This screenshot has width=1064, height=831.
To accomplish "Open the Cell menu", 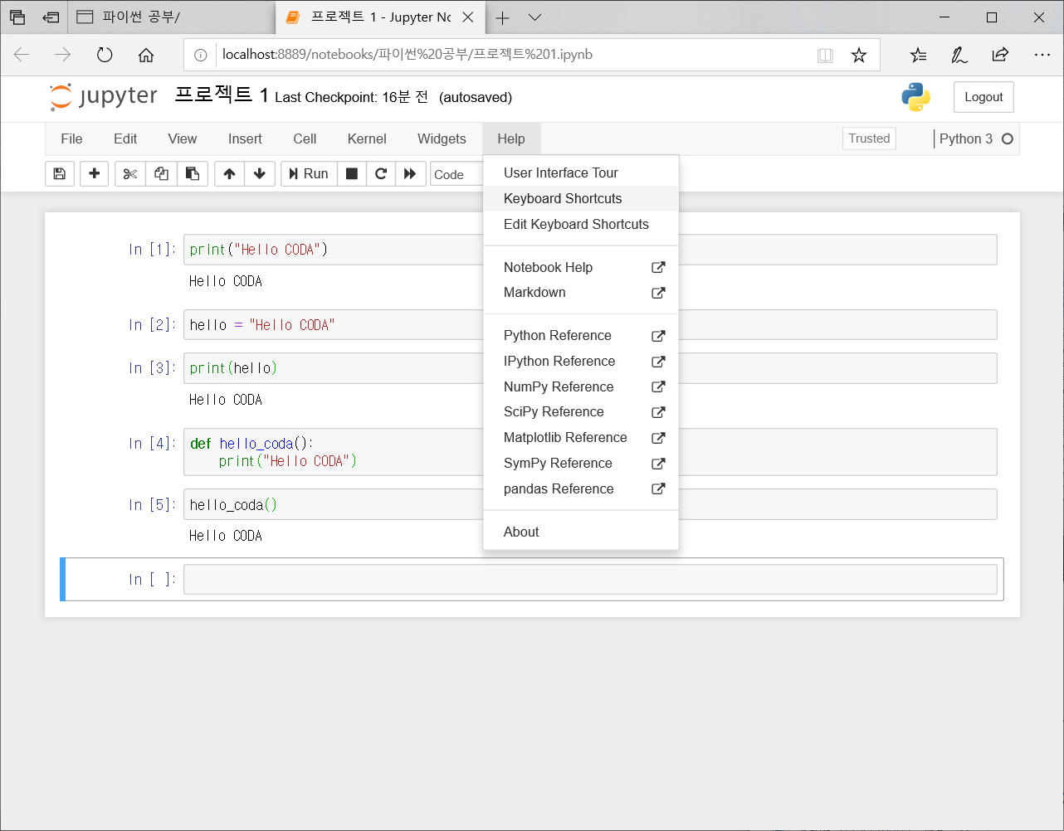I will (305, 139).
